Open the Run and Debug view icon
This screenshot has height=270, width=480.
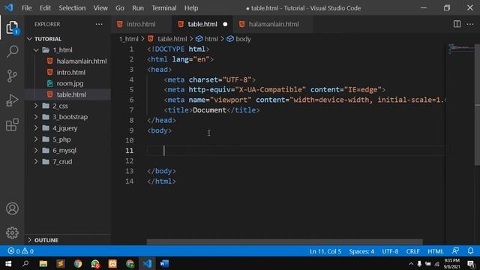(x=12, y=100)
